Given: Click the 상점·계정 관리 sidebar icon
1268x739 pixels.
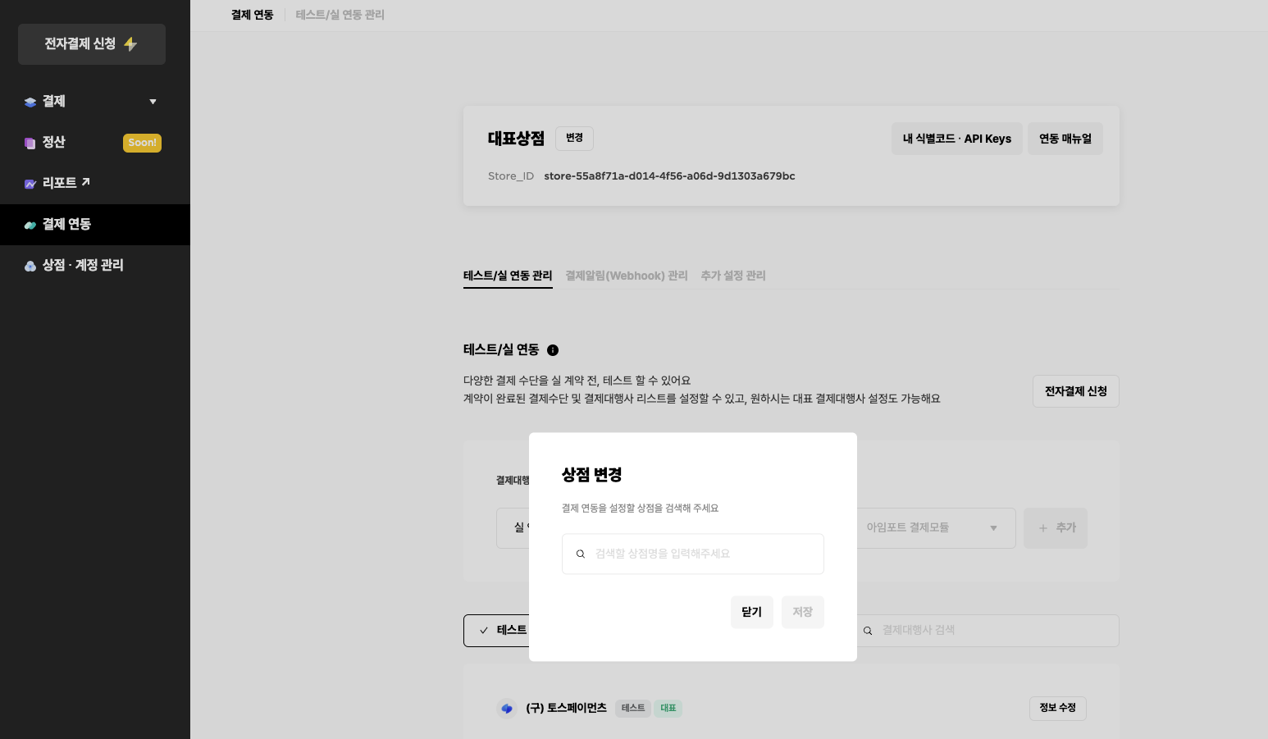Looking at the screenshot, I should (30, 266).
